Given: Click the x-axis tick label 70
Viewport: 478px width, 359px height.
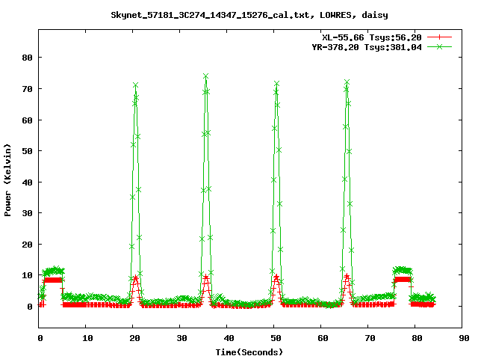Looking at the screenshot, I should tap(370, 338).
